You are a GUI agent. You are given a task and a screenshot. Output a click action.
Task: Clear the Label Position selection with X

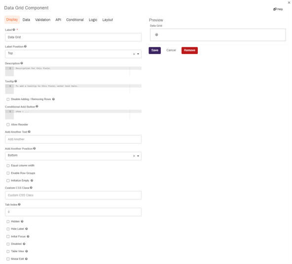coord(134,54)
